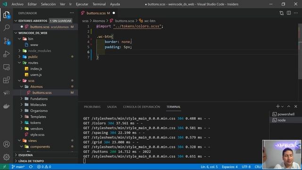302x170 pixels.
Task: Click the VS Code logo icon
Action: (4, 4)
